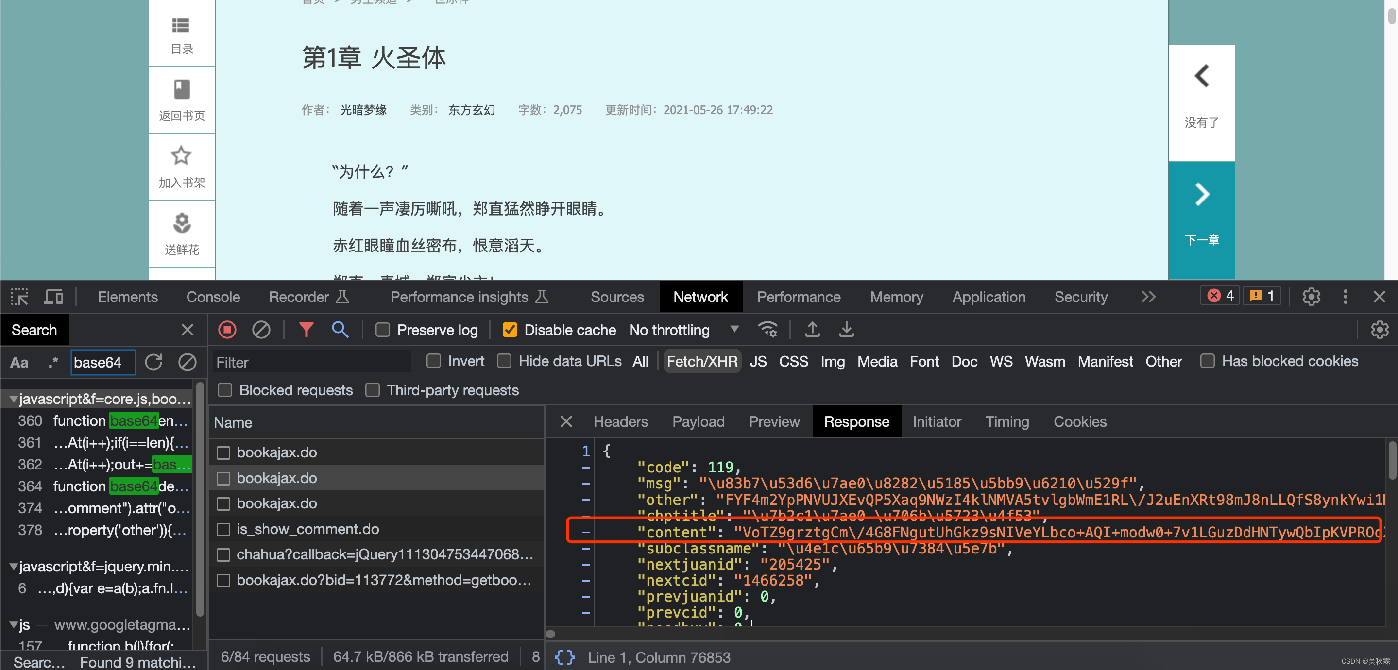Close the DevTools panel
Viewport: 1398px width, 670px height.
click(x=1379, y=297)
